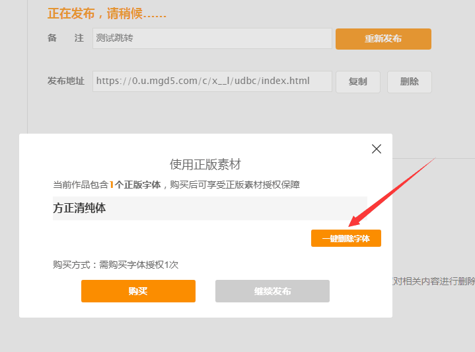
Task: Focus the 备注 input field with 测试跳转
Action: 212,38
